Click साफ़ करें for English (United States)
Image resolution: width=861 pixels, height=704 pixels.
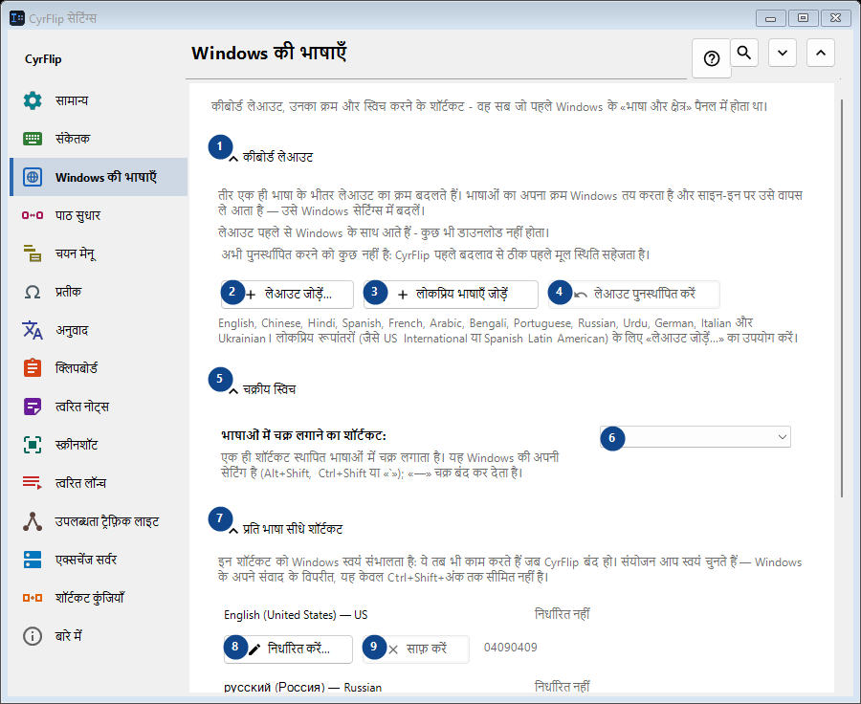pos(416,649)
